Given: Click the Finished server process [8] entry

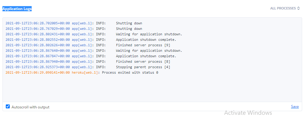Looking at the screenshot, I should coord(88,62).
